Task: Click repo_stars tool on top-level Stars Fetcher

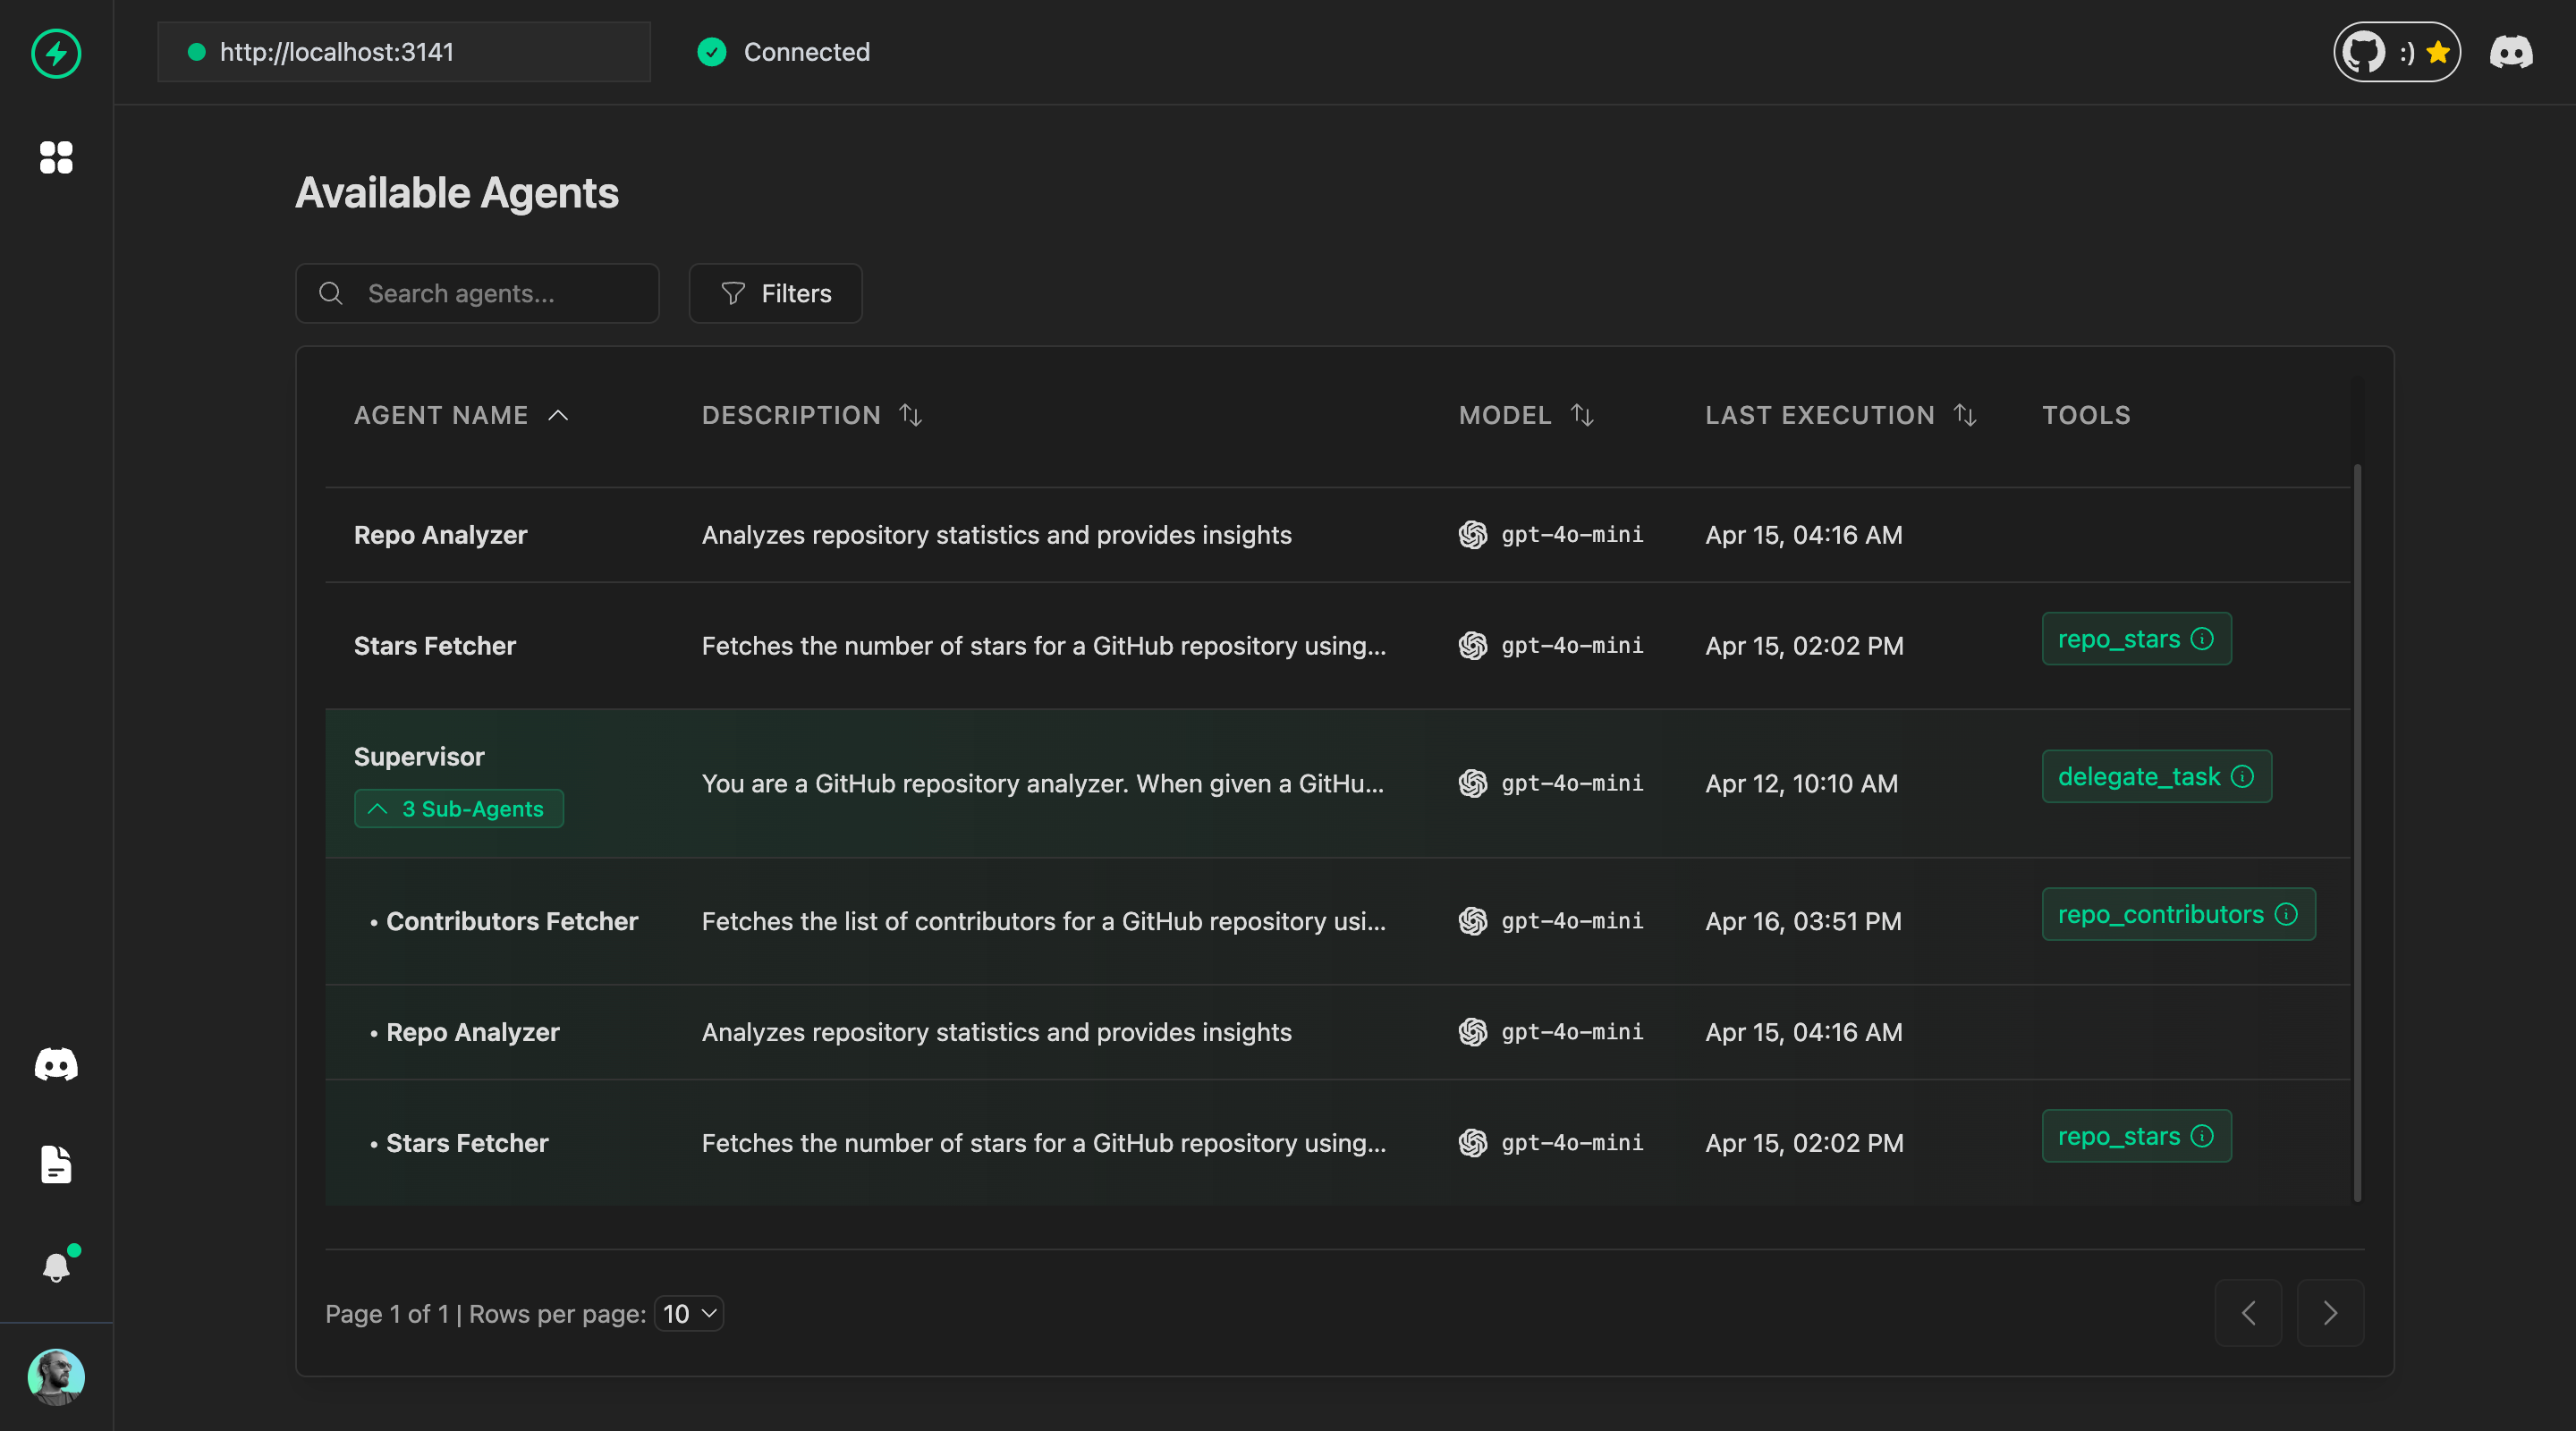Action: click(2136, 639)
